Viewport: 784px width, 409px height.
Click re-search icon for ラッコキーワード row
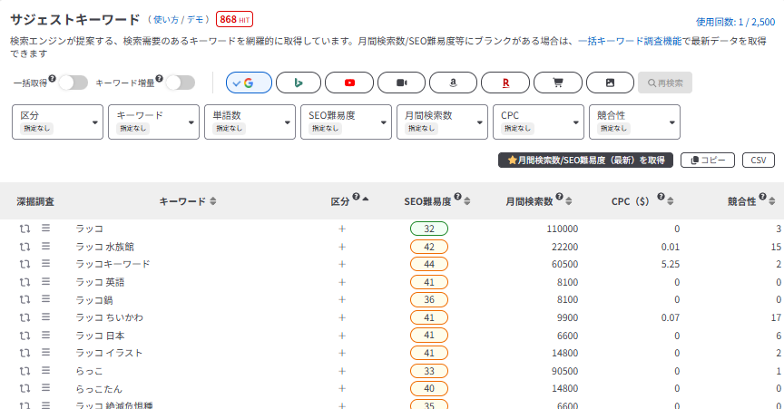(x=24, y=264)
